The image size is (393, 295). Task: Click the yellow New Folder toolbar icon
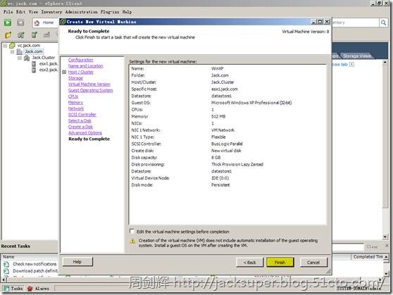coord(8,34)
